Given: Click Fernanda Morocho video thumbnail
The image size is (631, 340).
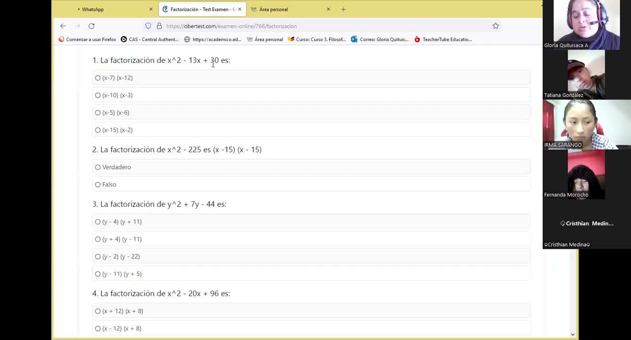Looking at the screenshot, I should pyautogui.click(x=586, y=174).
